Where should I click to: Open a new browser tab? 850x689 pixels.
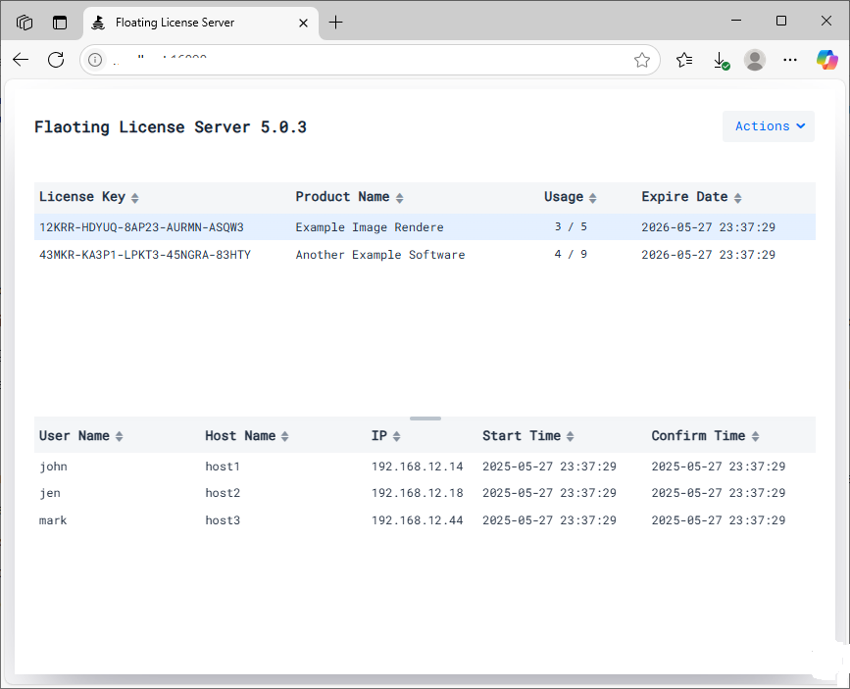click(x=336, y=23)
